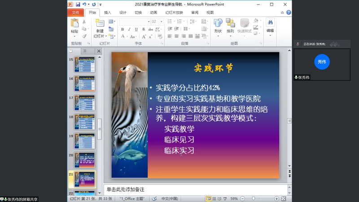Select slide 17 thumbnail in slide panel
Screen dimensions: 359x202
pyautogui.click(x=85, y=104)
